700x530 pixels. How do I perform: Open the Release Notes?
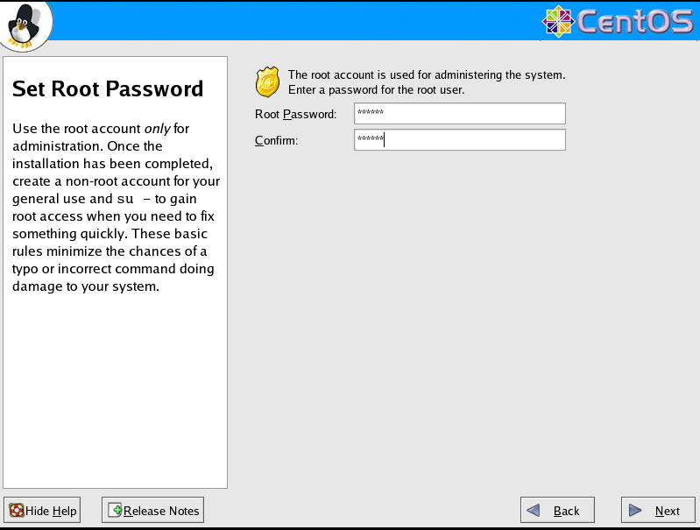point(152,510)
